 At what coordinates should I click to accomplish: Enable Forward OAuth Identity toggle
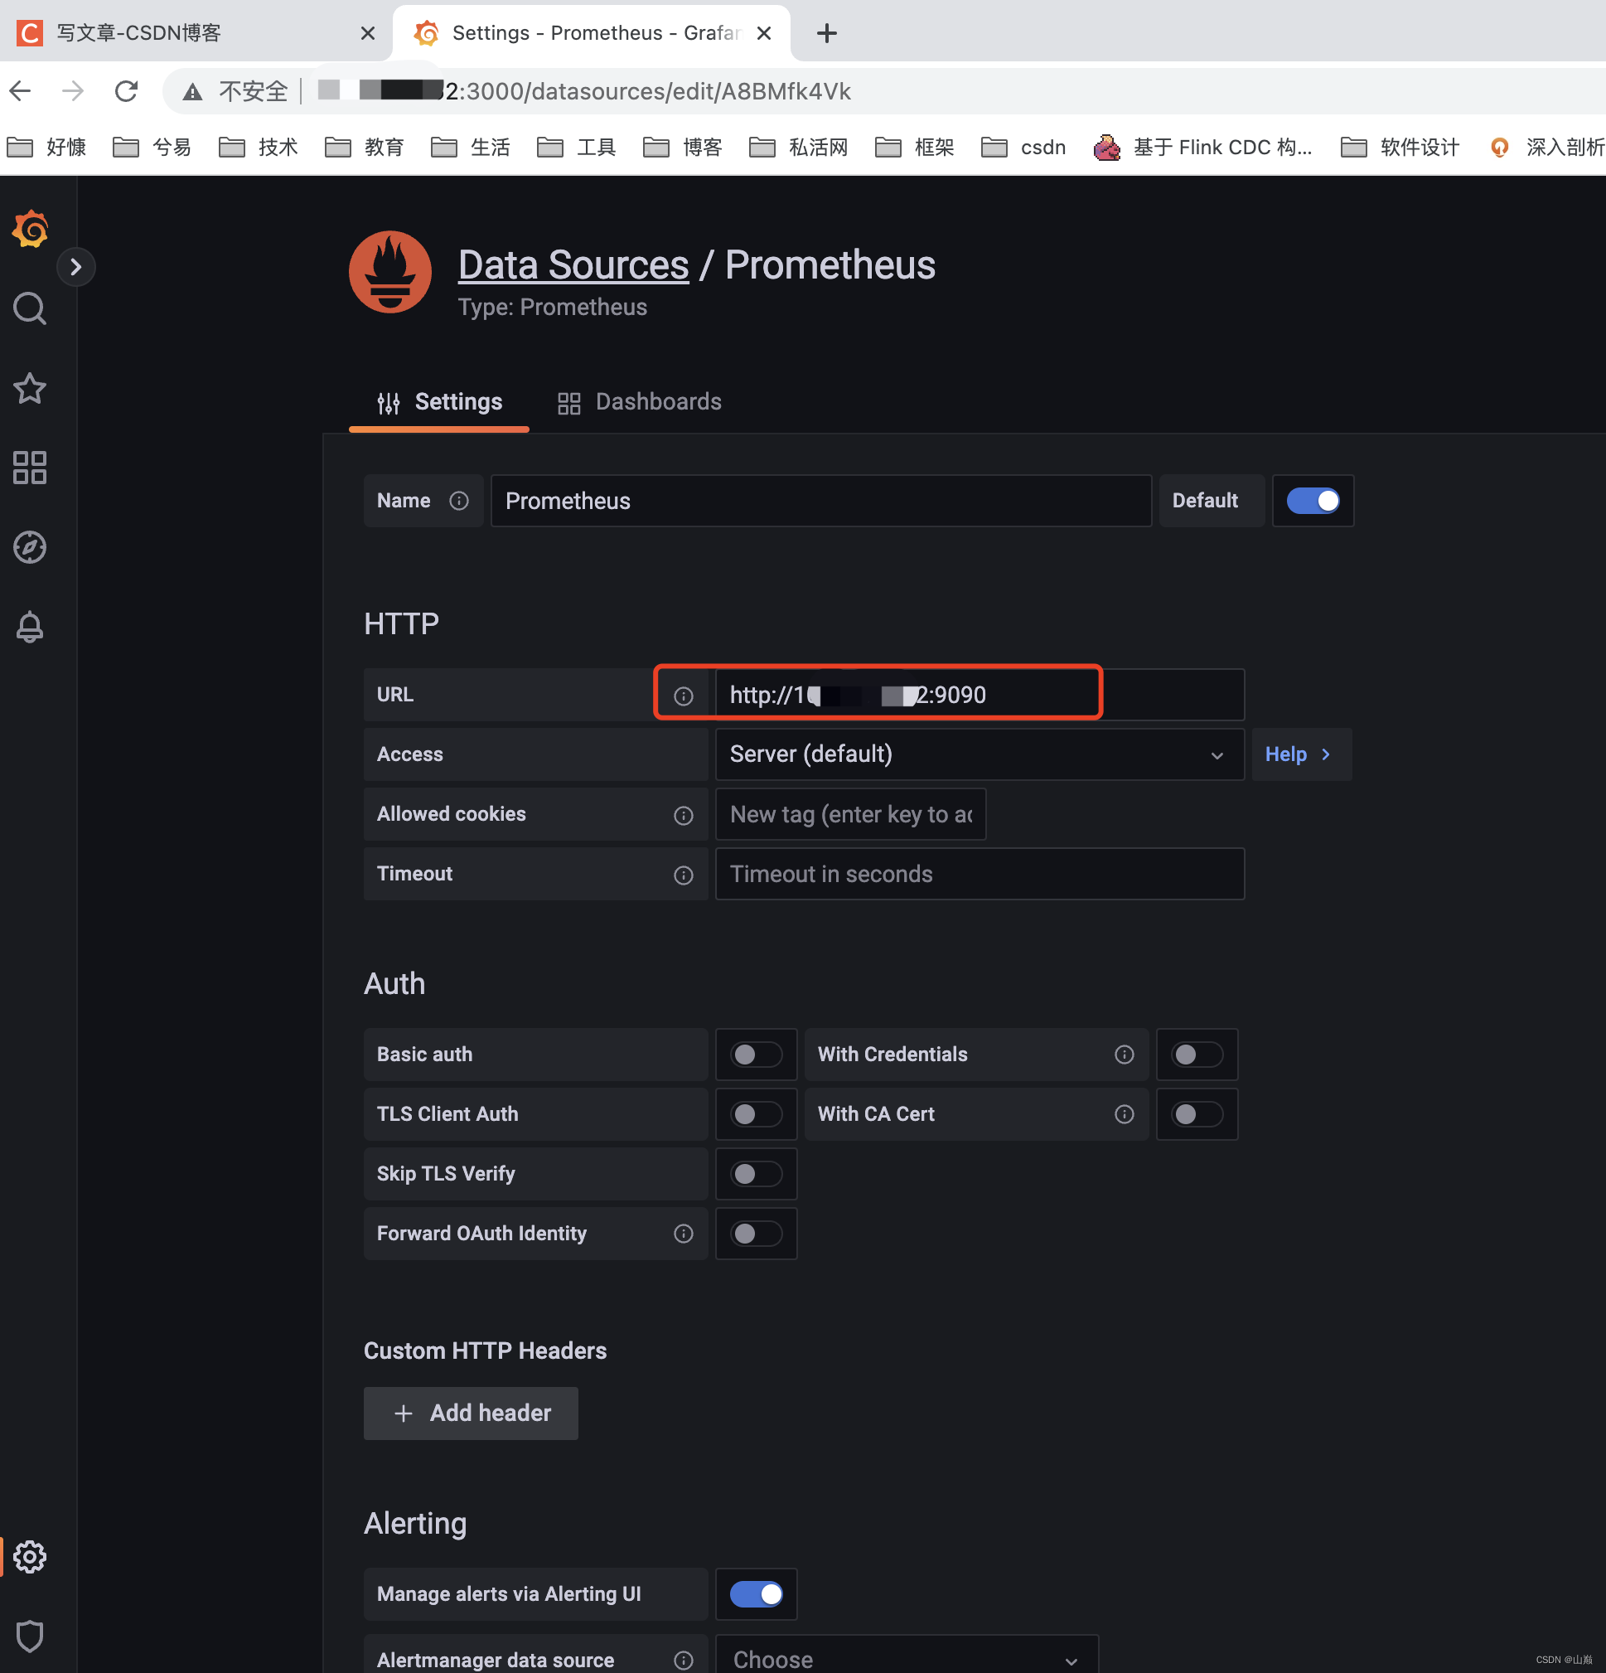point(756,1234)
